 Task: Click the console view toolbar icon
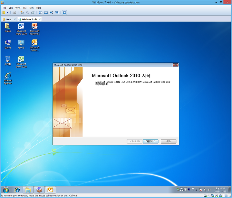click(x=64, y=13)
